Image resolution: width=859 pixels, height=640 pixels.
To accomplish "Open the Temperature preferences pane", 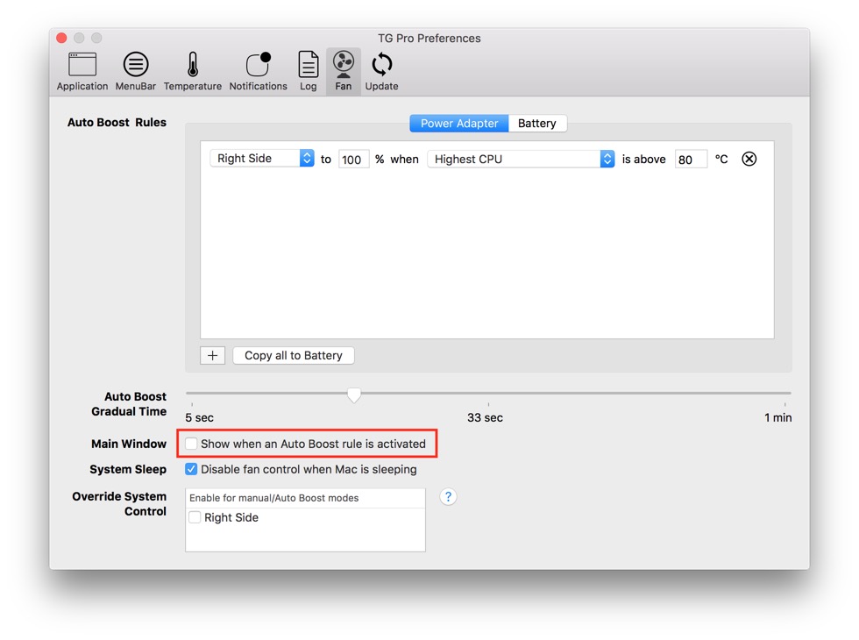I will (192, 71).
